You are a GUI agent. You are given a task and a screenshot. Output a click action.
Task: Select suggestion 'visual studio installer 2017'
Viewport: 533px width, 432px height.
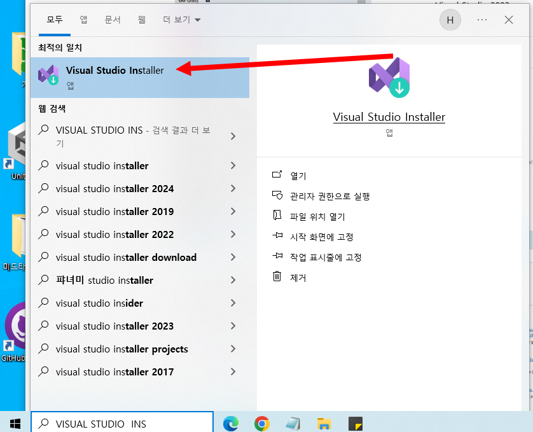[115, 372]
